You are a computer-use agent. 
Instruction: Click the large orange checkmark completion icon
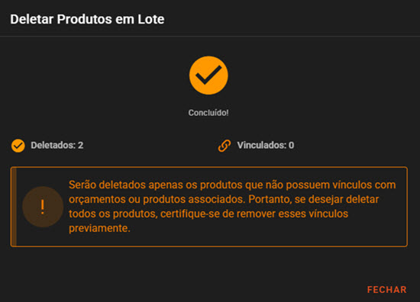(x=208, y=75)
